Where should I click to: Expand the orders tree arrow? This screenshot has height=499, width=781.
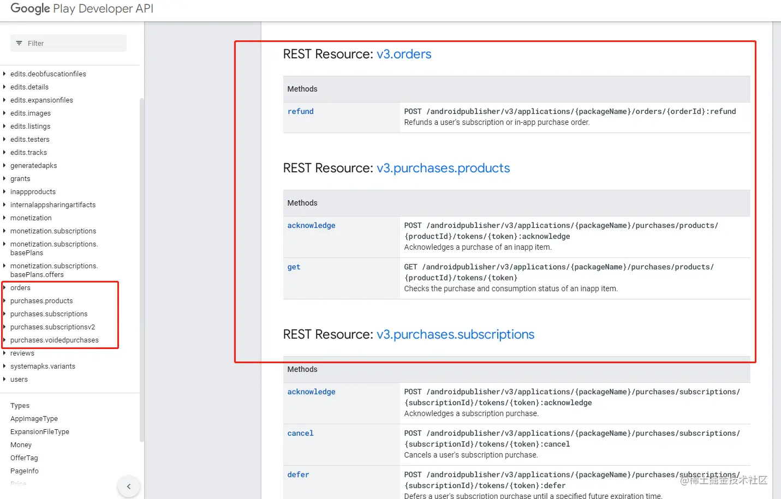[x=4, y=287]
